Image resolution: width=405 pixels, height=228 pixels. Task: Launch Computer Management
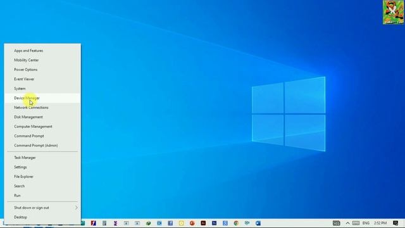42,127
